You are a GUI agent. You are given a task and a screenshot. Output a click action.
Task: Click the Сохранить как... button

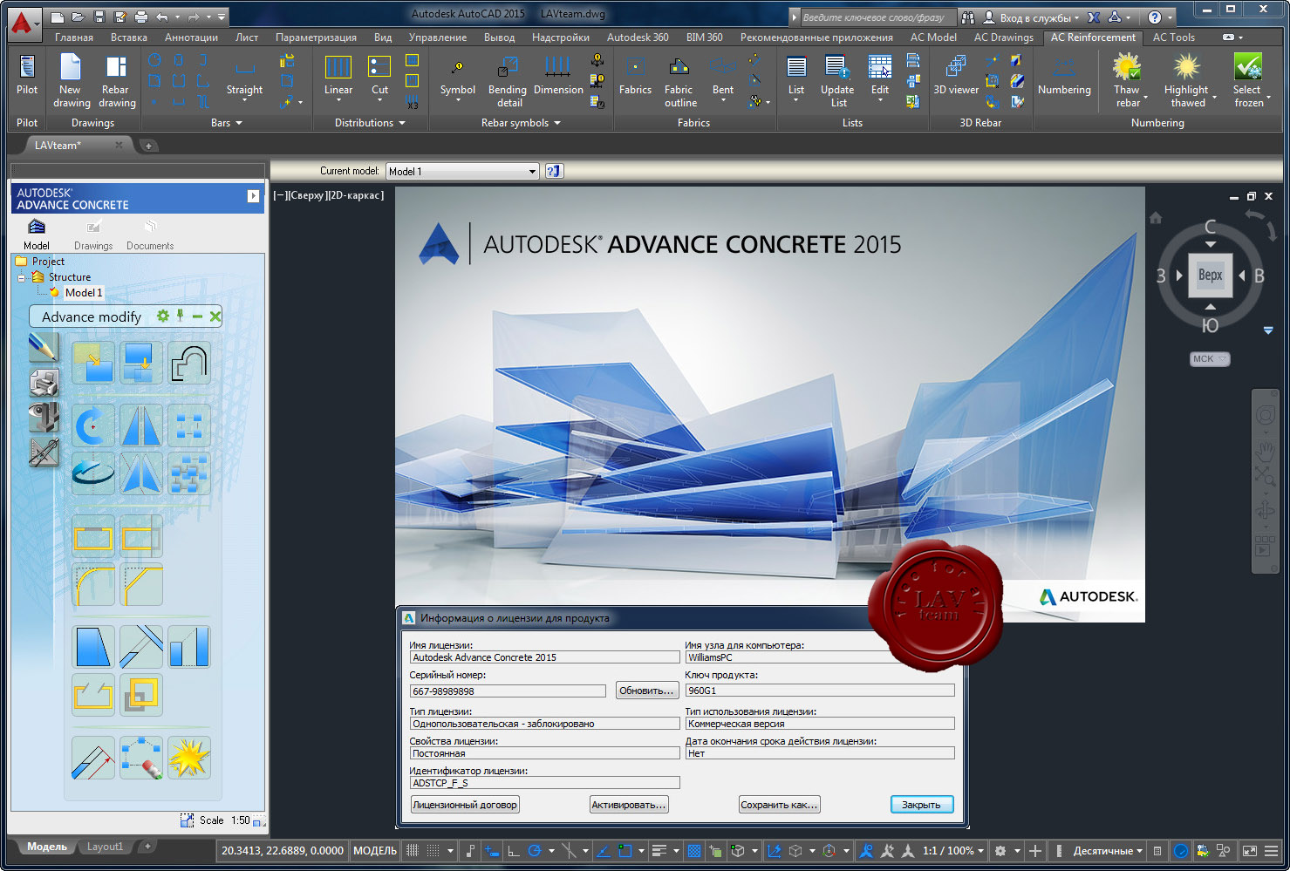click(x=780, y=805)
